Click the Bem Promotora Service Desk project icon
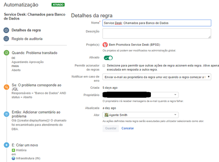Image resolution: width=219 pixels, height=162 pixels. [105, 45]
